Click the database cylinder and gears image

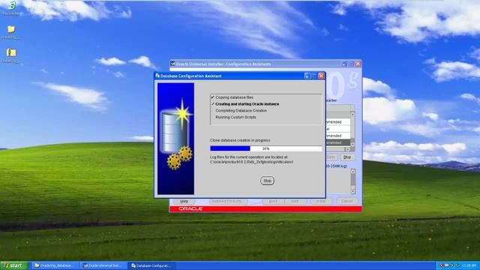(x=175, y=138)
